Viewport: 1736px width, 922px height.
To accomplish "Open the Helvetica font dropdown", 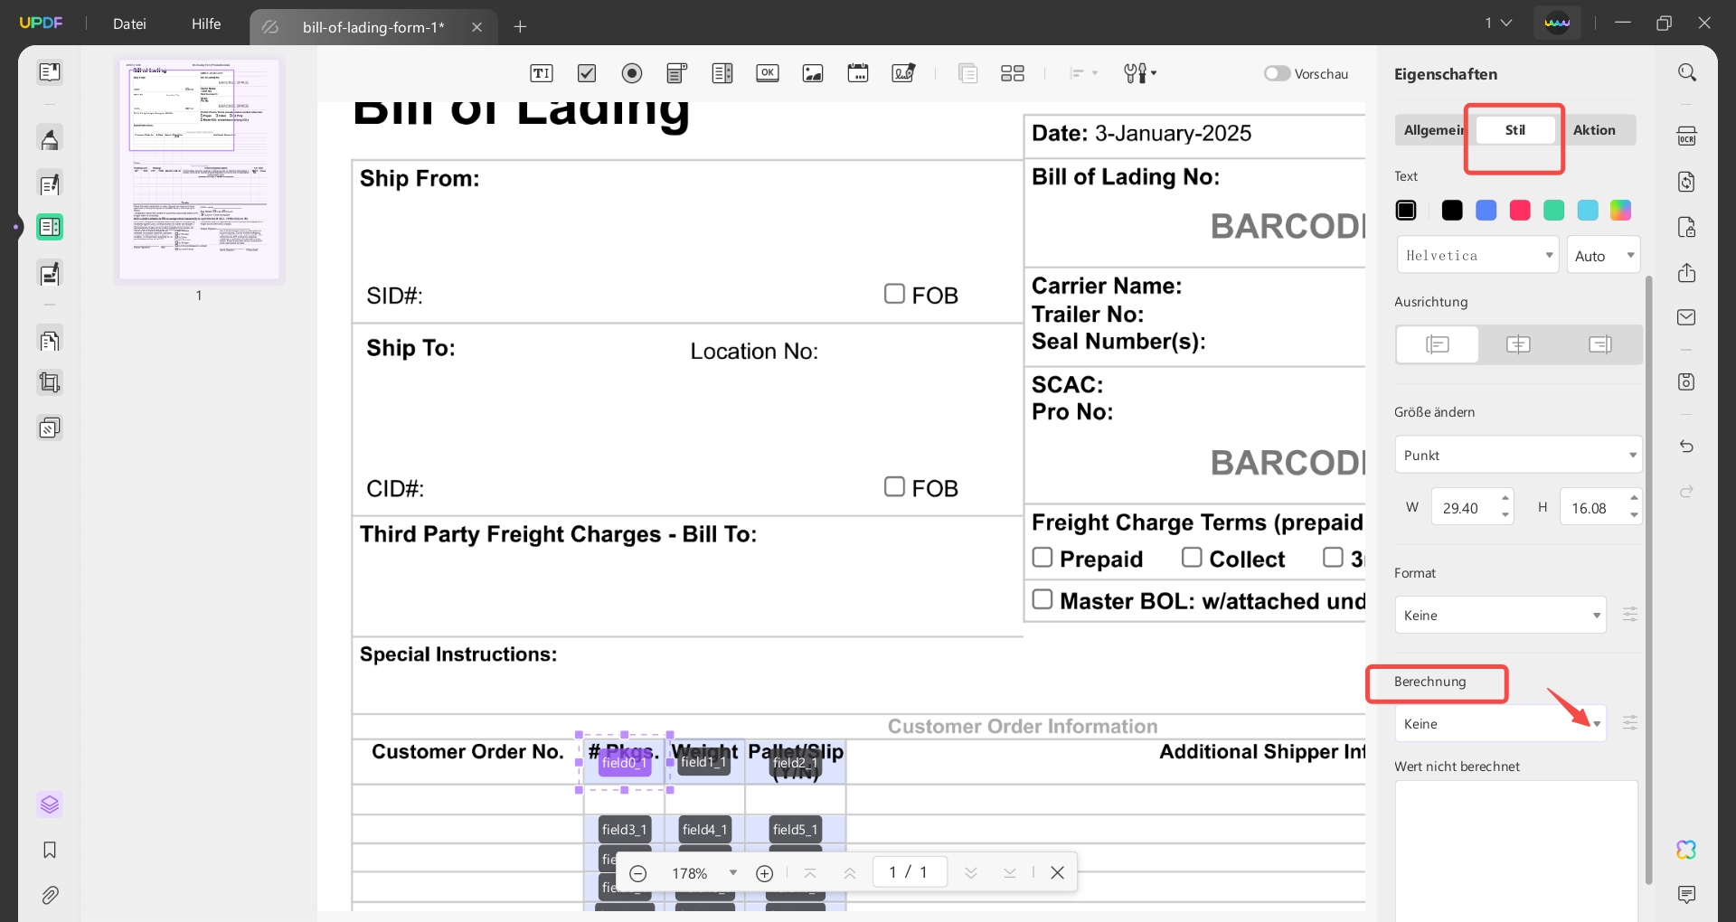I will click(1477, 255).
